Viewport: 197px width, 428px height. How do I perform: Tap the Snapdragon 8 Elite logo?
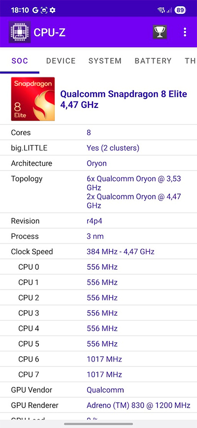33,99
